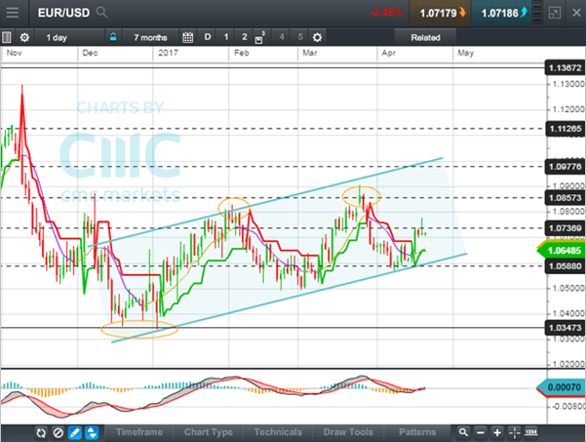Open the stacked-lines menu beside buy price
This screenshot has height=442, width=586.
[537, 13]
